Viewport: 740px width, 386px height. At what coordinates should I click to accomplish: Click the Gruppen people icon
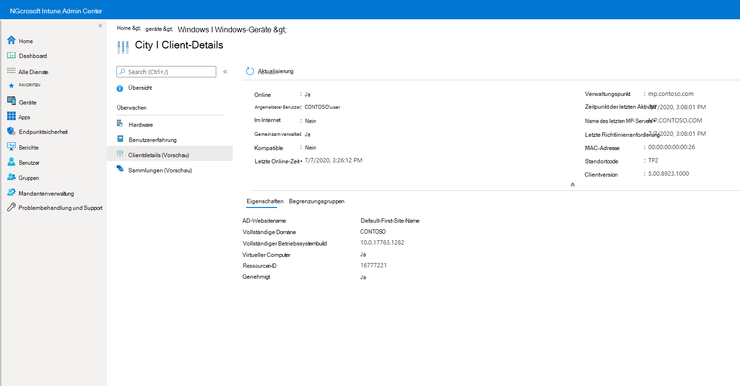11,177
